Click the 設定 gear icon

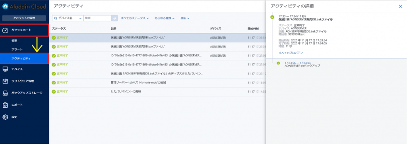6,117
